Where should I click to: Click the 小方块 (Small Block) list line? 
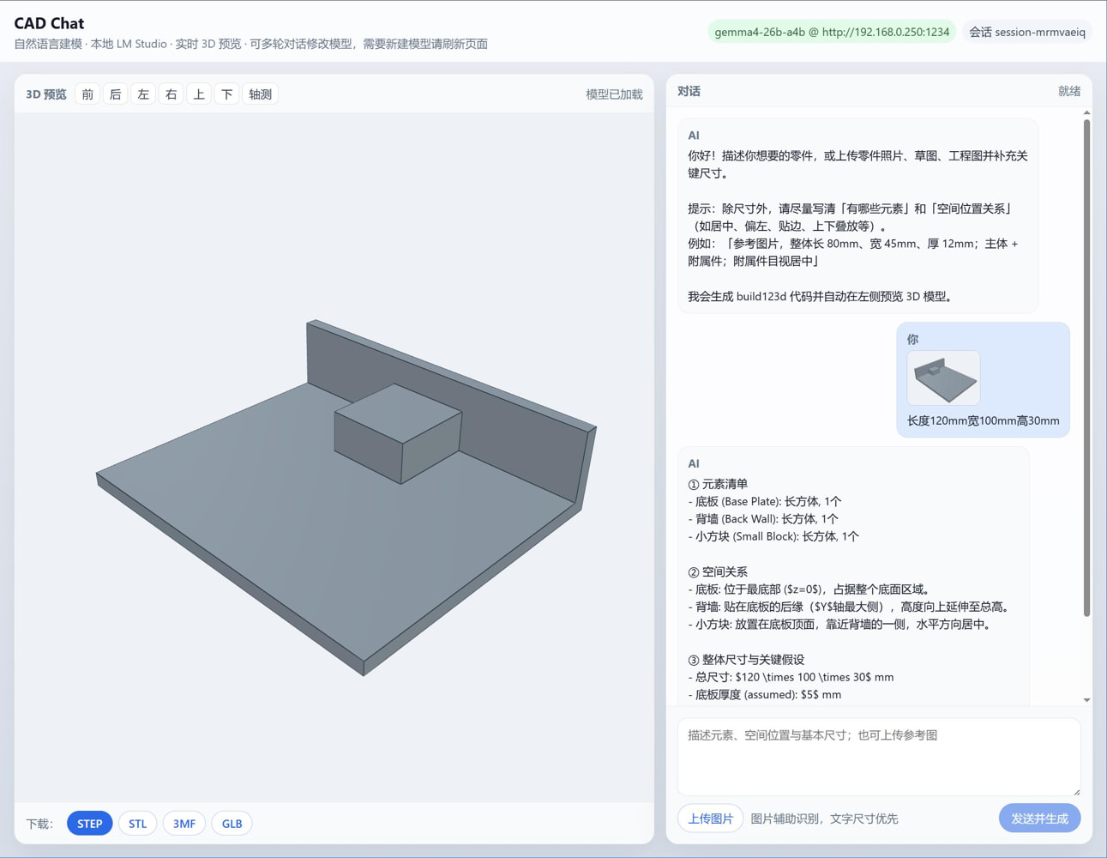(x=773, y=536)
